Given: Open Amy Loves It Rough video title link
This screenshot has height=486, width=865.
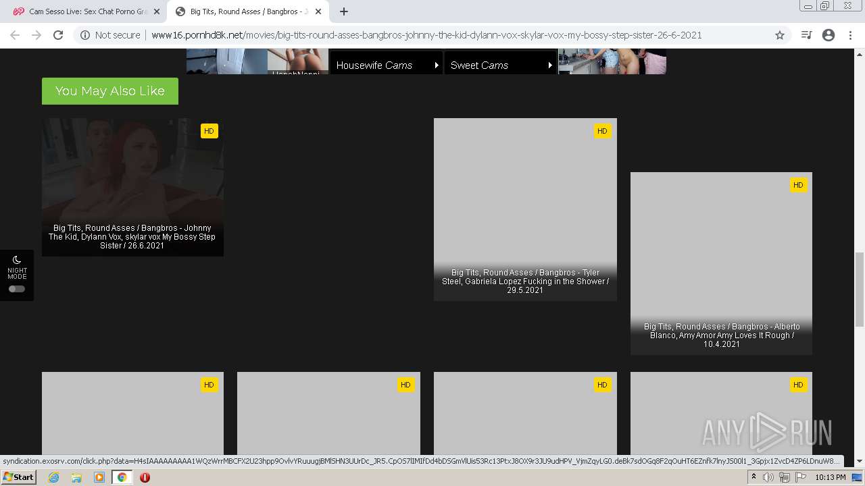Looking at the screenshot, I should 721,335.
